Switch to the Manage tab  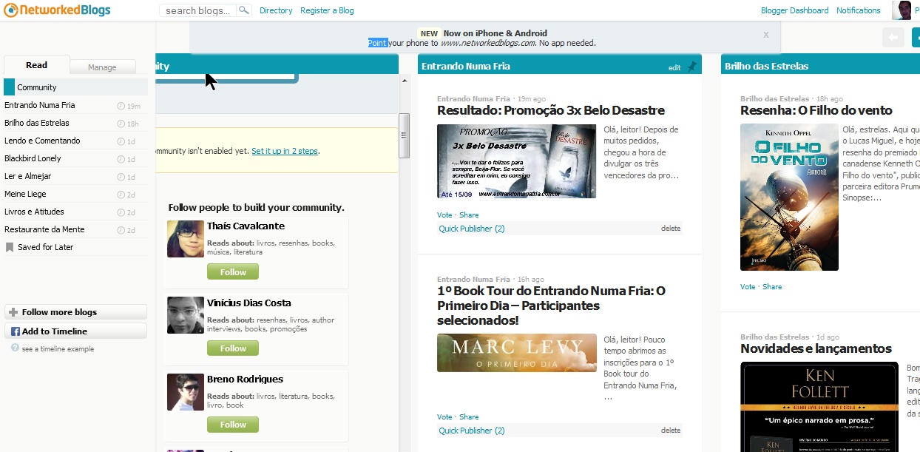click(102, 67)
